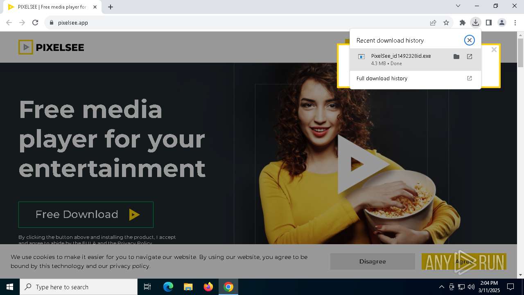Open the network tray icon
Image resolution: width=524 pixels, height=295 pixels.
coord(461,287)
